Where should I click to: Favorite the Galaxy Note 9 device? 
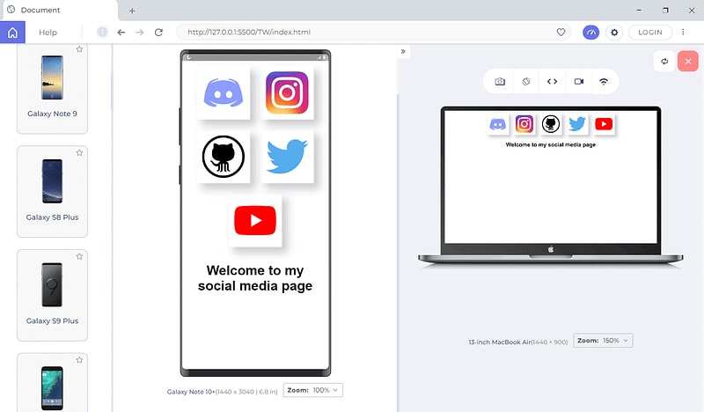point(79,49)
